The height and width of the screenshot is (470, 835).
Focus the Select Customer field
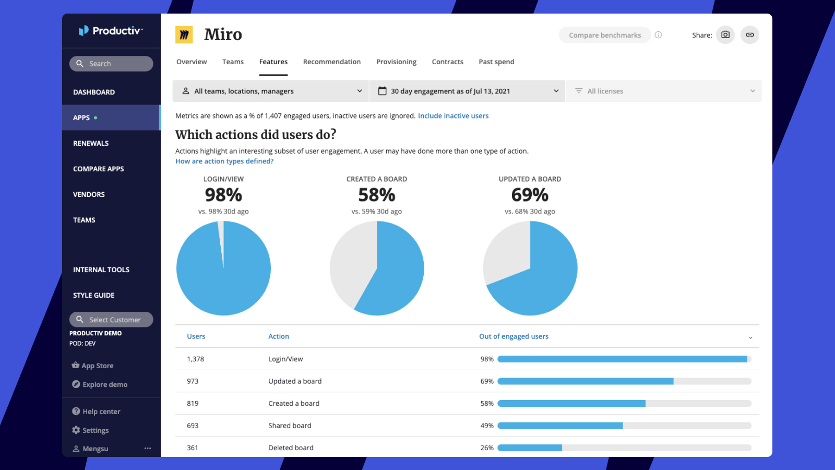111,320
